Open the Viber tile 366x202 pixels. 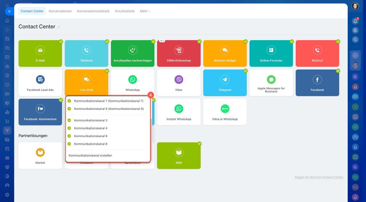(179, 83)
